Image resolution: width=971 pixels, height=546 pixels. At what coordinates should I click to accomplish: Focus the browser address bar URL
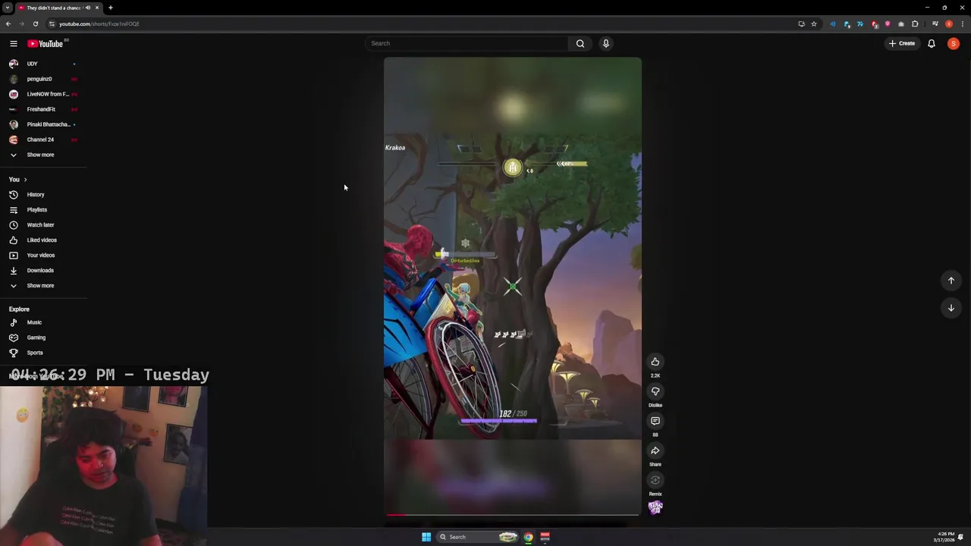tap(99, 24)
